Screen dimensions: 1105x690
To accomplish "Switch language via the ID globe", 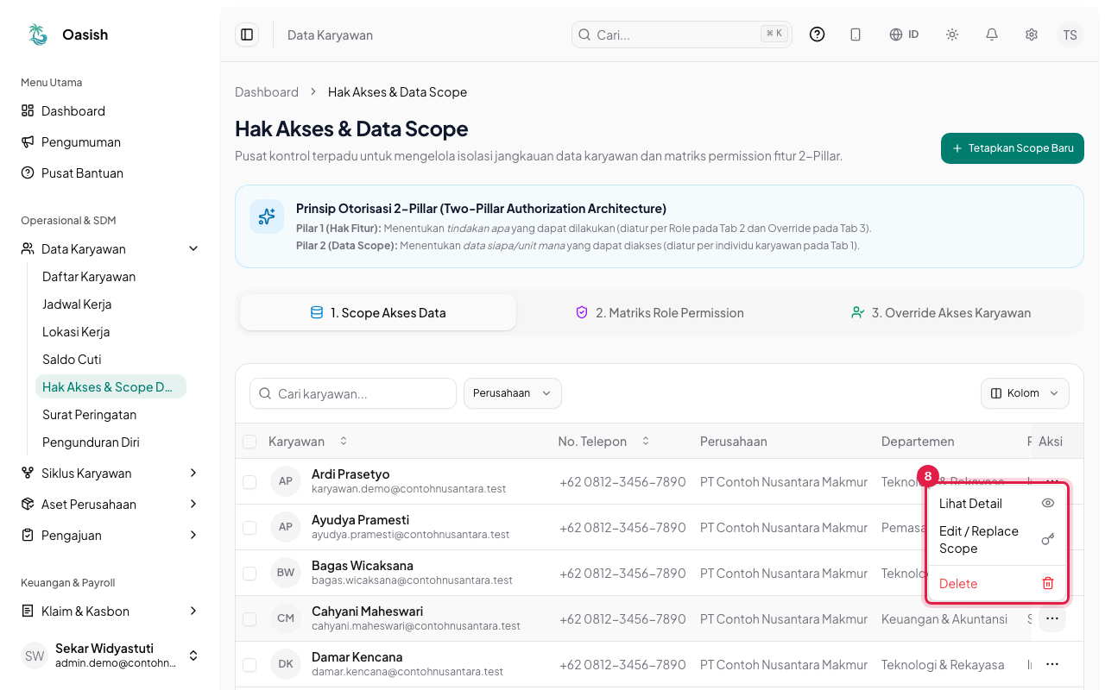I will click(904, 34).
